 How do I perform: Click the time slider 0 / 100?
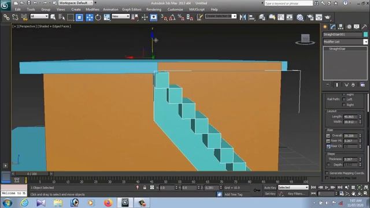[x=32, y=174]
